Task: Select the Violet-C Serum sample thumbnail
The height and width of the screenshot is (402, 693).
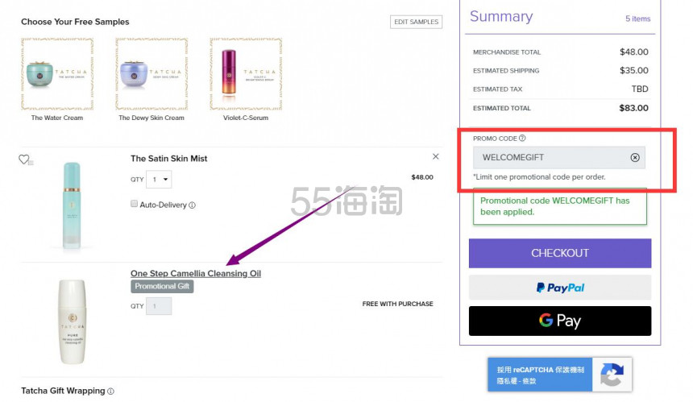Action: click(246, 74)
